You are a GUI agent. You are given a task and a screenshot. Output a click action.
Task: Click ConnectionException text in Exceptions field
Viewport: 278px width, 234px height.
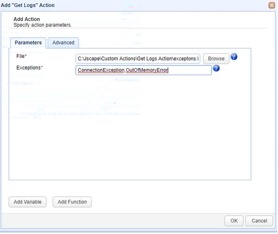pyautogui.click(x=101, y=70)
